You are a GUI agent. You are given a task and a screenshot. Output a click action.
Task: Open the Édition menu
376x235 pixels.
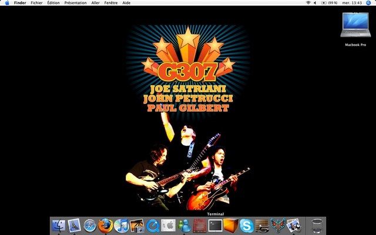pyautogui.click(x=53, y=3)
